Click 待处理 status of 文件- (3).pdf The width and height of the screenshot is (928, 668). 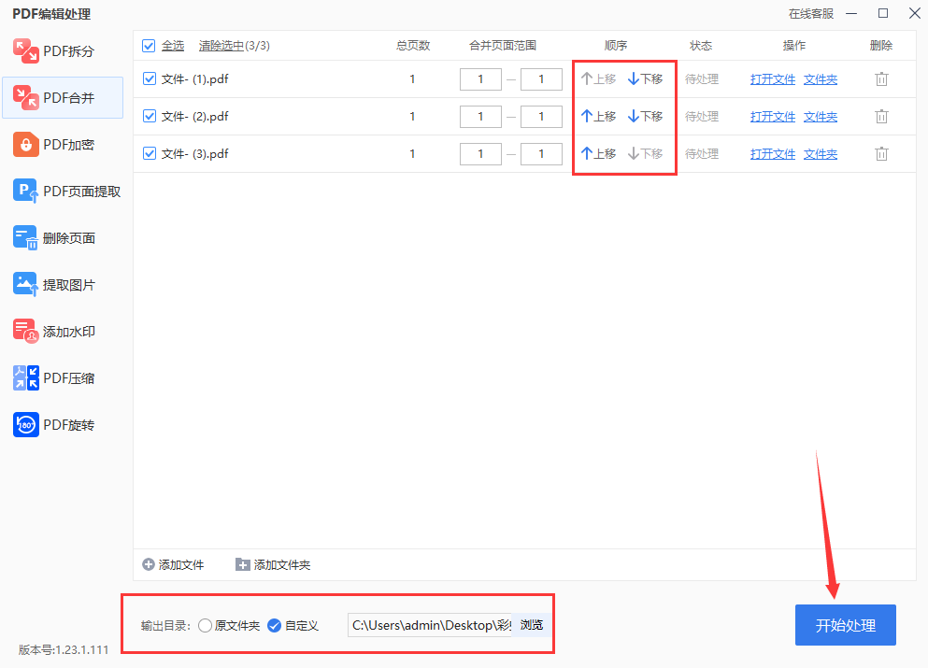click(702, 153)
